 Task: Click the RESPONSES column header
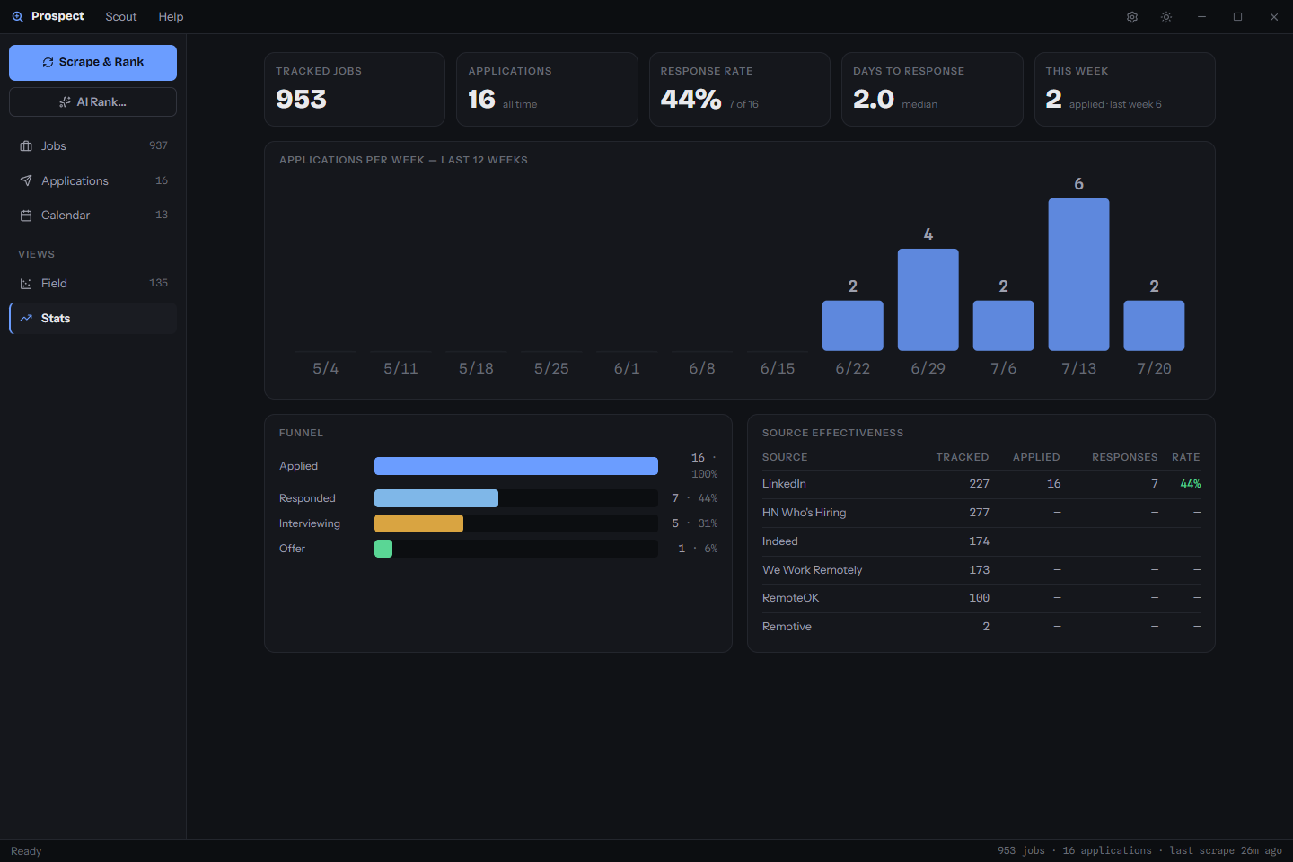[x=1125, y=458]
